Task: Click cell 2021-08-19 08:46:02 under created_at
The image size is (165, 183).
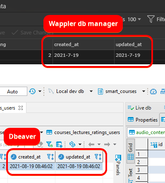Action: (x=31, y=166)
